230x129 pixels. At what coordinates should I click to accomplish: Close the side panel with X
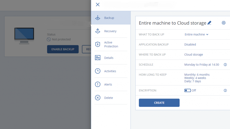click(98, 5)
